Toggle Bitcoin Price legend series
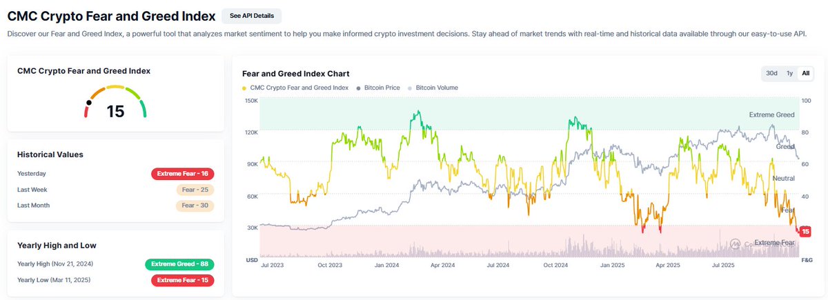The height and width of the screenshot is (300, 828). pyautogui.click(x=379, y=88)
